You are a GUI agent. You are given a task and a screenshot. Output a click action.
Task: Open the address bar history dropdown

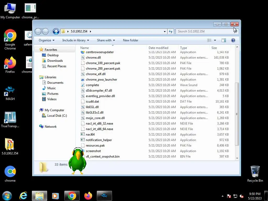click(x=165, y=31)
